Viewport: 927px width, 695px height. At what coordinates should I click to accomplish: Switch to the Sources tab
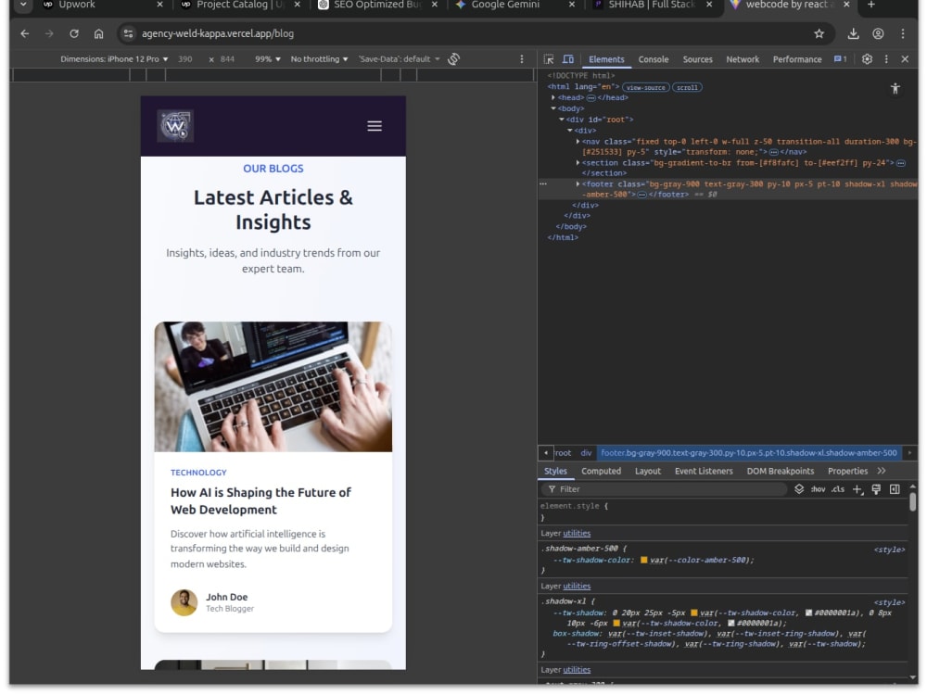tap(698, 59)
